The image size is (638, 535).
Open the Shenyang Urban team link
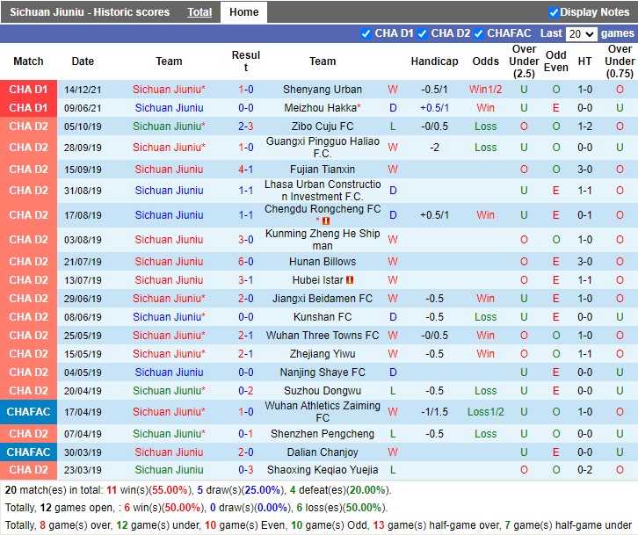[322, 90]
